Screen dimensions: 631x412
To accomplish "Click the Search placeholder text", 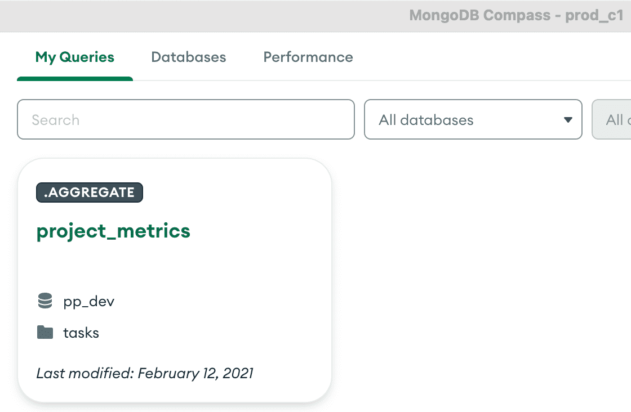I will click(x=56, y=120).
